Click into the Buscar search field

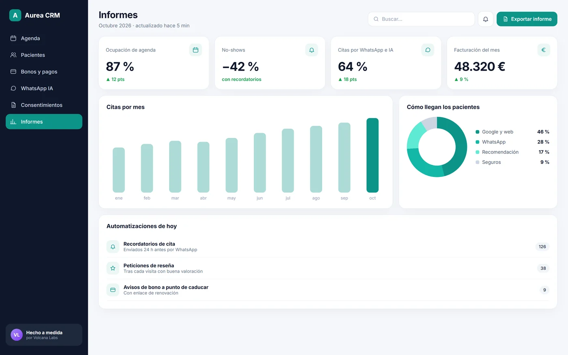(x=421, y=19)
